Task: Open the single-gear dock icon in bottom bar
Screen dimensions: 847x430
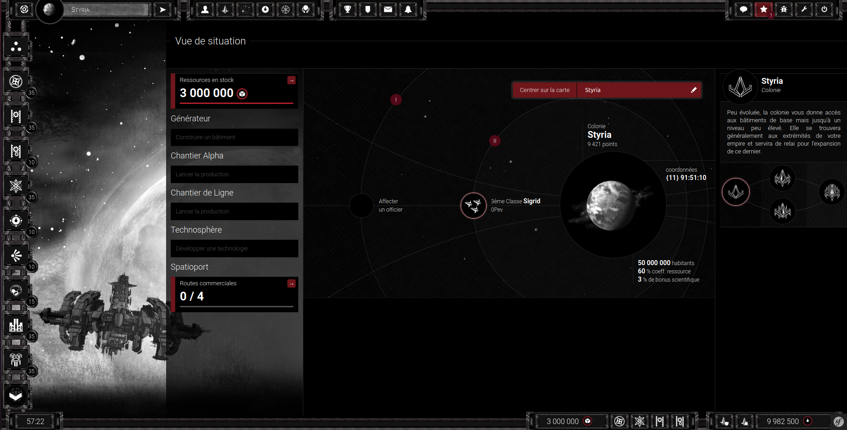Action: coord(659,421)
